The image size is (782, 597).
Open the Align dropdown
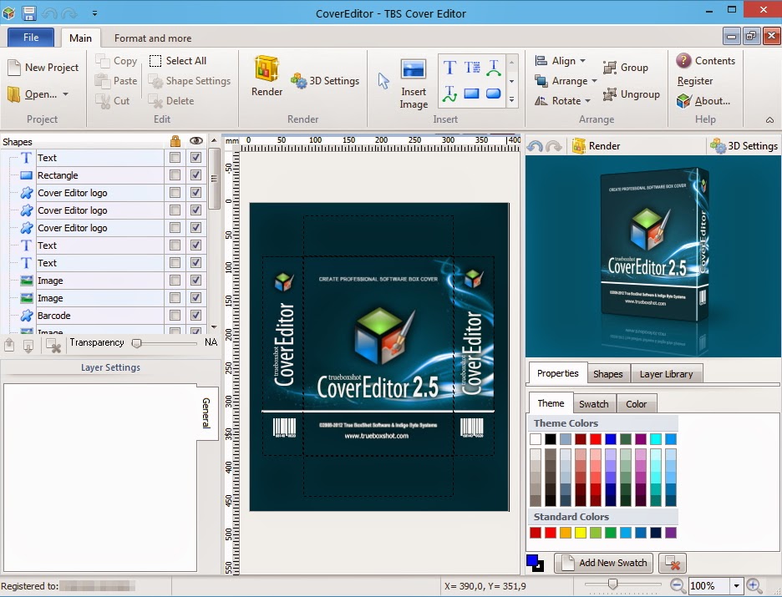click(560, 61)
